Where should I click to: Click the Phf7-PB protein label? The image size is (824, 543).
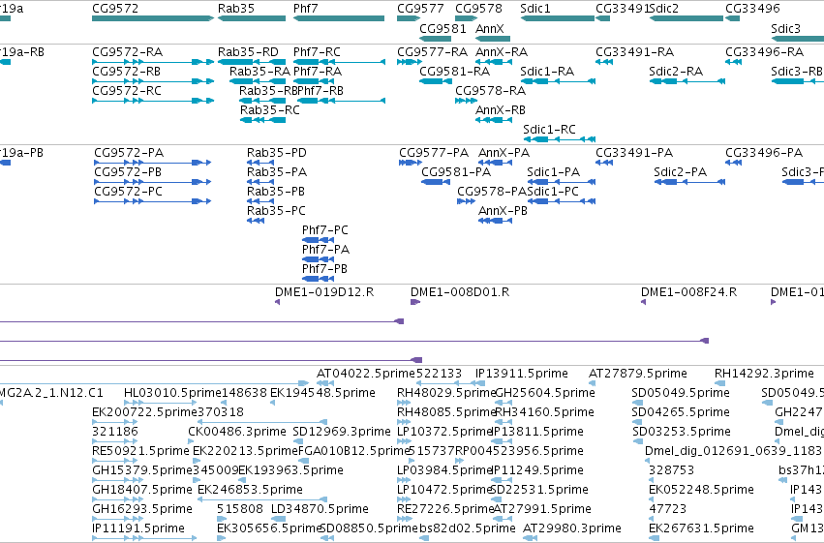point(324,269)
